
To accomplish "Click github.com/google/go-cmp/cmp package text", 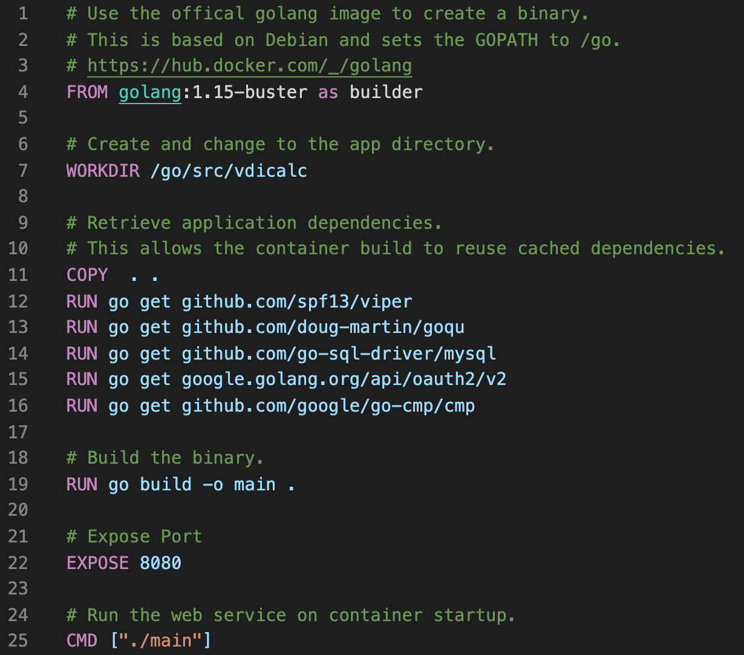I will (328, 405).
